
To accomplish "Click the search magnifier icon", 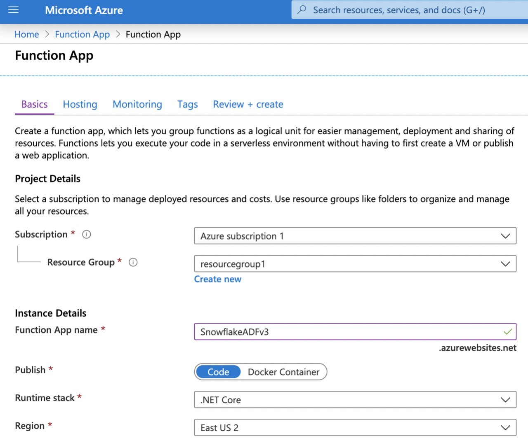I will click(x=302, y=9).
